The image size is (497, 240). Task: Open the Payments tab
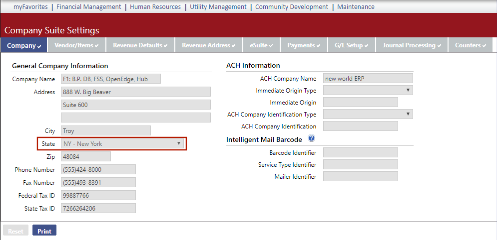tap(304, 45)
